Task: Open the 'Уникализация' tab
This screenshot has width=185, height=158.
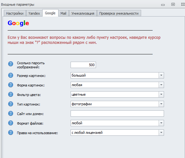Action: click(83, 13)
